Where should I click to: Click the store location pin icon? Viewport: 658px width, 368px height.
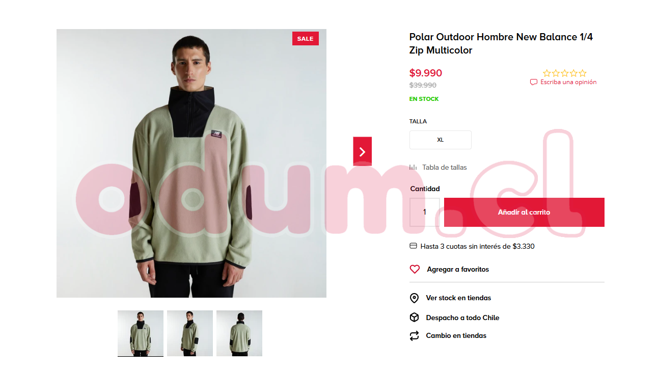[x=414, y=298]
